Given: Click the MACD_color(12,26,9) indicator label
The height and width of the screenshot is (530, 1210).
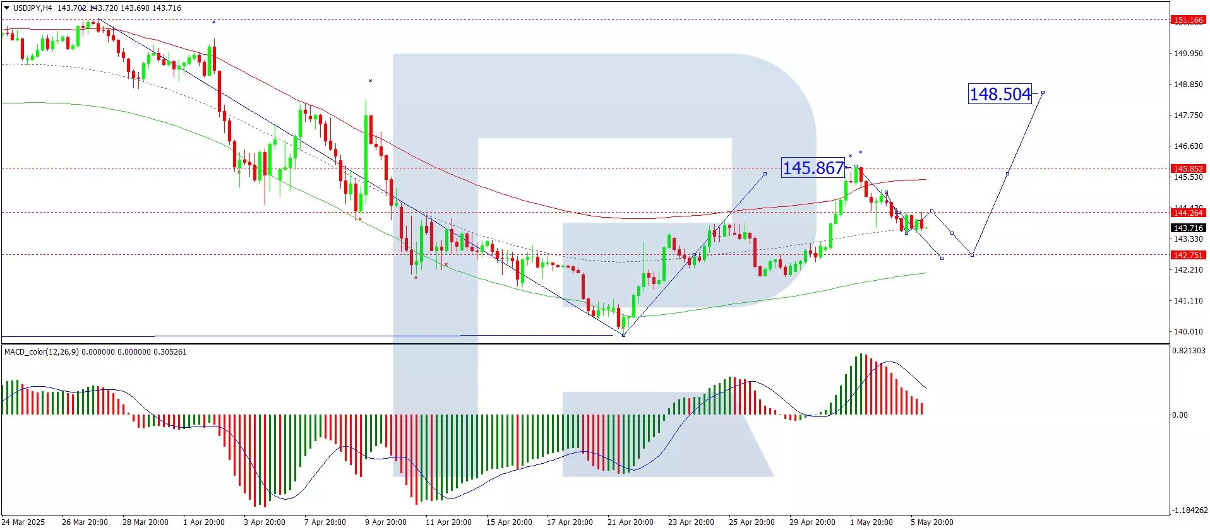Looking at the screenshot, I should [42, 351].
